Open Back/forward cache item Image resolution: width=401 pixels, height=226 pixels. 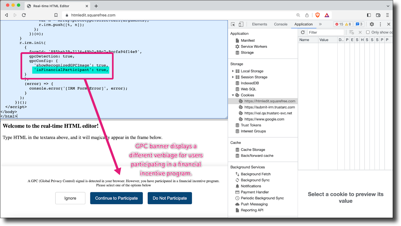pyautogui.click(x=257, y=156)
